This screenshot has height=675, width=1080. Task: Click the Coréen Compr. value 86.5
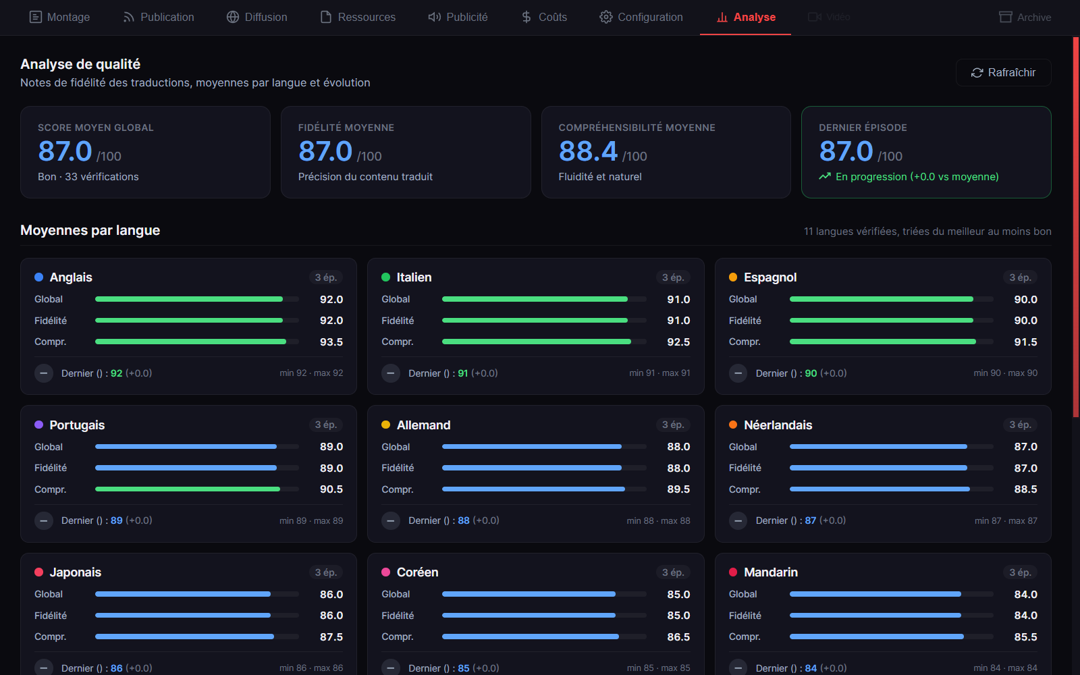coord(678,637)
